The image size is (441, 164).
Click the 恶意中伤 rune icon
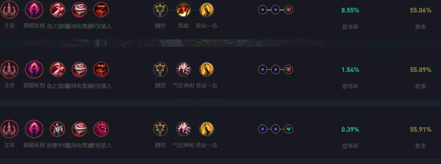(58, 129)
